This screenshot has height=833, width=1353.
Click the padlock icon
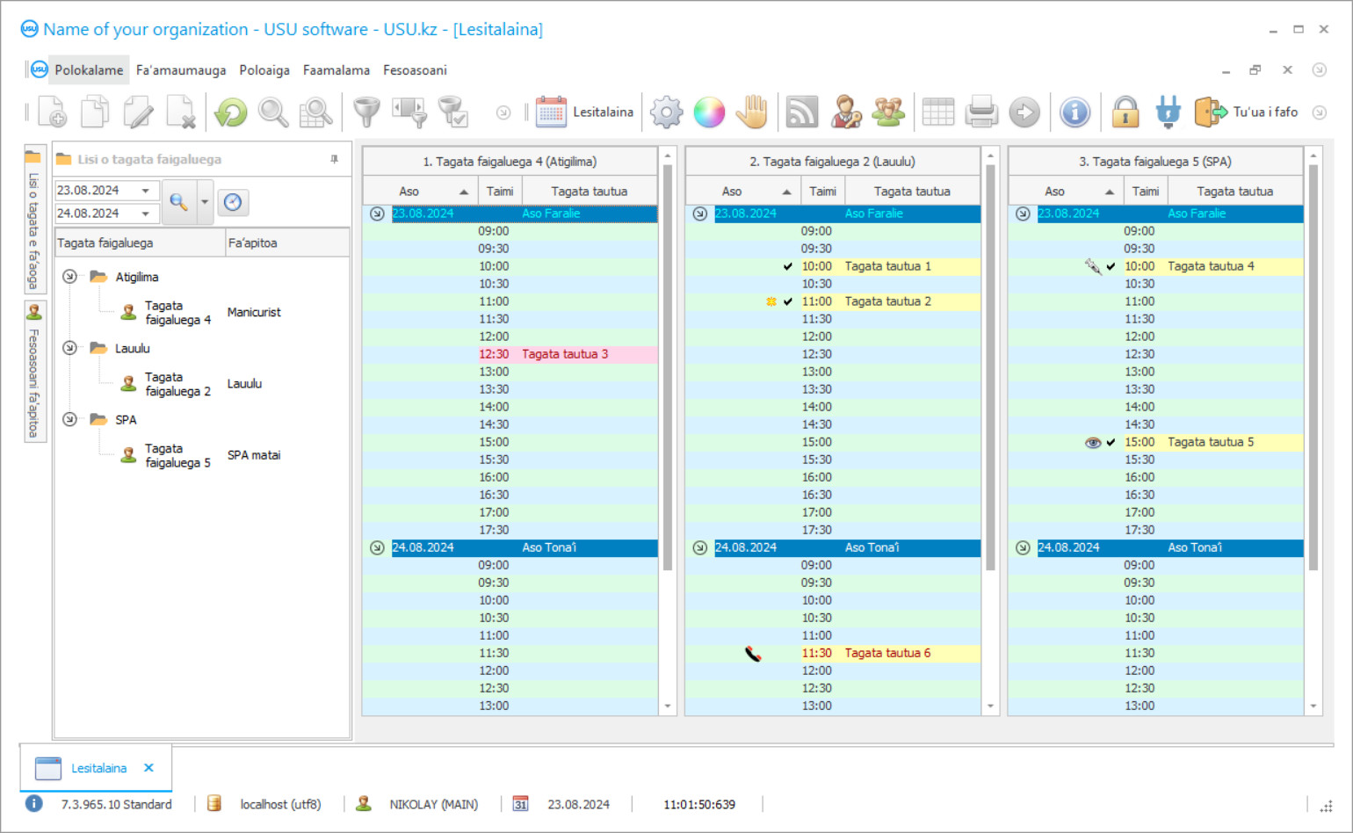[1125, 112]
